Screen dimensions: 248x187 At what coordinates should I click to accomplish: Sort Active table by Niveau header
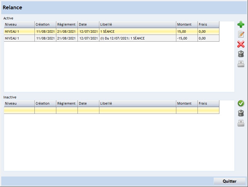point(19,24)
